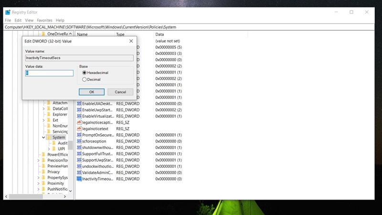Click the EnableUwpStart... DWORD value icon
This screenshot has height=215, width=382.
click(x=79, y=110)
